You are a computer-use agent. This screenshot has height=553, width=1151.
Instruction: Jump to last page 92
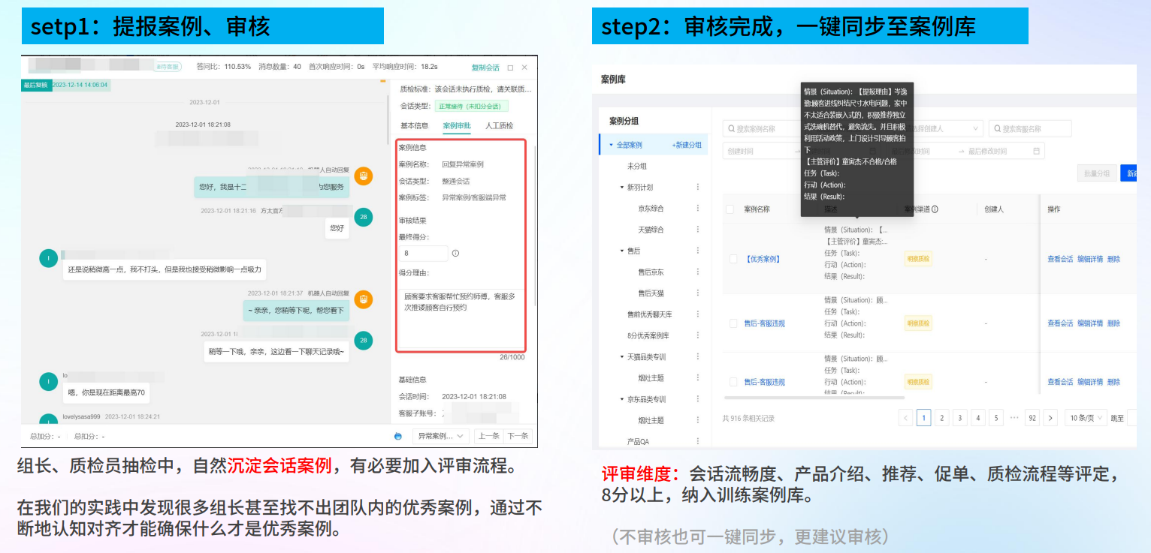click(1032, 418)
